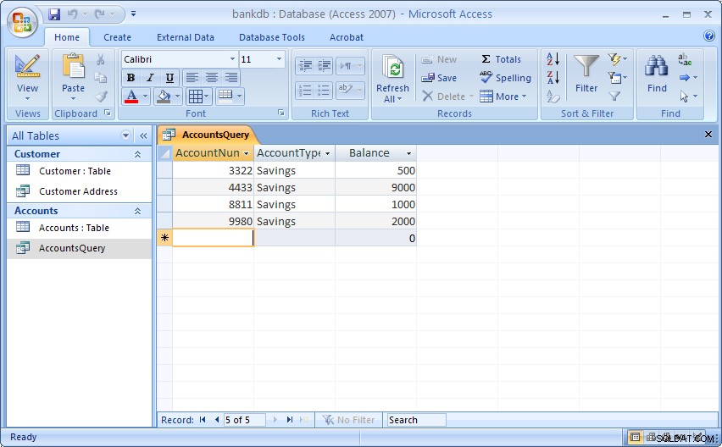Image resolution: width=722 pixels, height=447 pixels.
Task: Open the gridlines options
Action: (x=199, y=97)
